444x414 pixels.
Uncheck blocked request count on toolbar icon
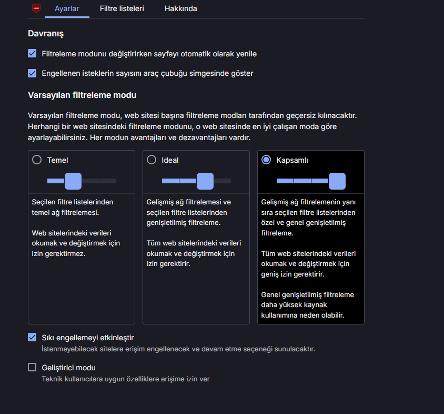32,73
